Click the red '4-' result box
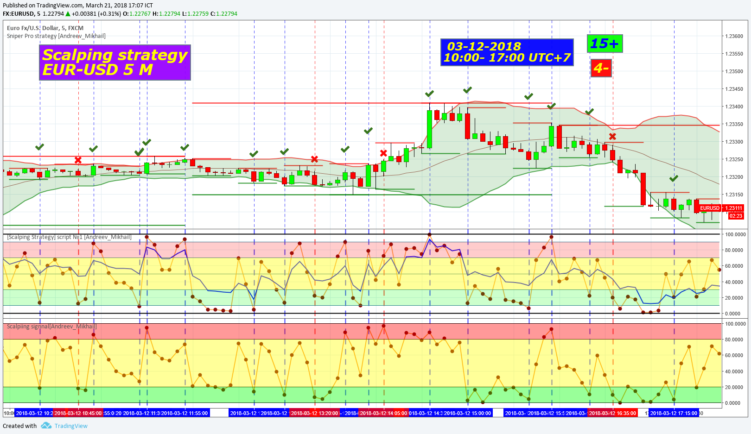The width and height of the screenshot is (751, 434). 601,68
